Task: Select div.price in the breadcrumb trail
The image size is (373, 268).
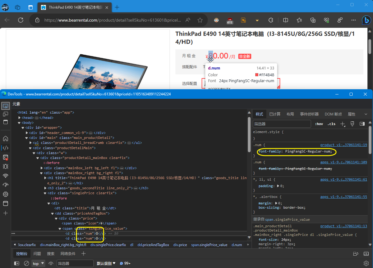Action: click(180, 245)
